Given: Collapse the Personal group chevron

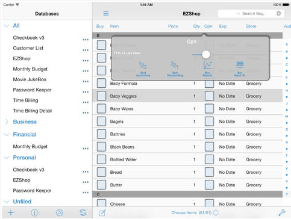Looking at the screenshot, I should click(7, 158).
